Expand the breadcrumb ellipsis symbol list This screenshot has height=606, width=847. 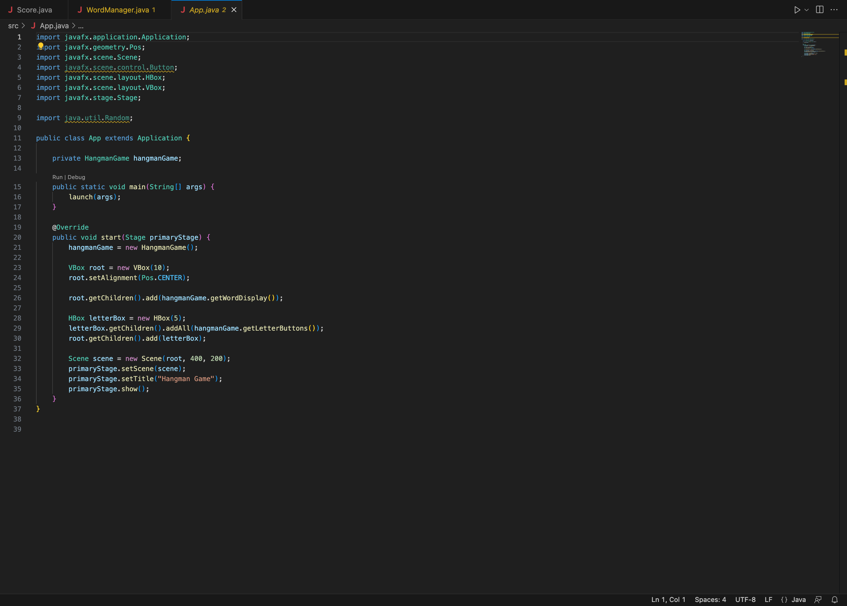[x=81, y=26]
